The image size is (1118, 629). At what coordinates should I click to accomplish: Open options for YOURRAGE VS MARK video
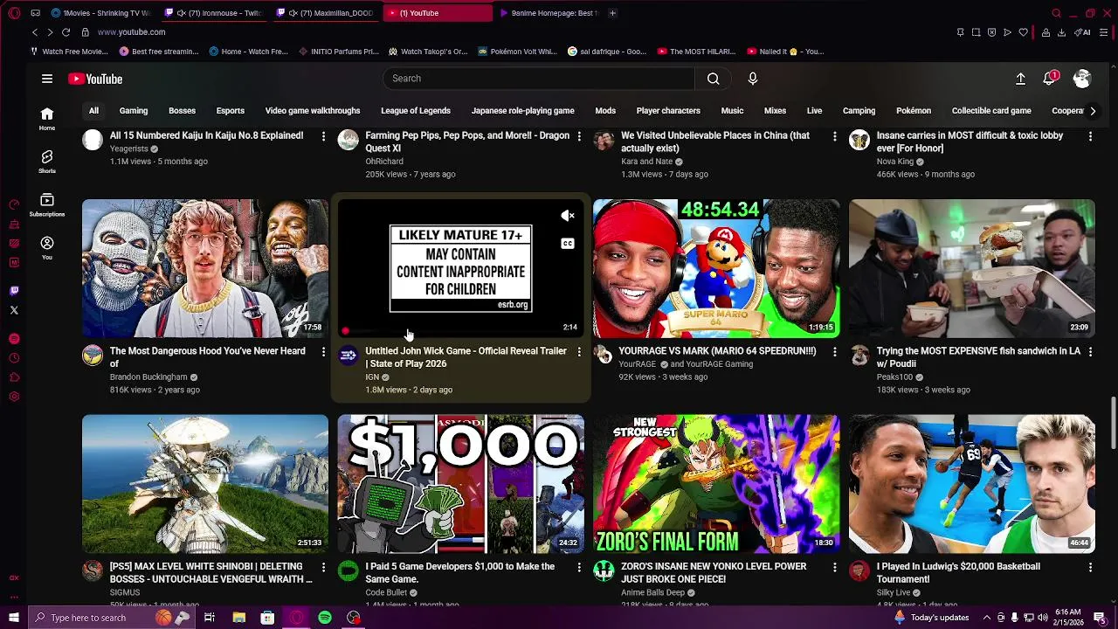pyautogui.click(x=834, y=351)
